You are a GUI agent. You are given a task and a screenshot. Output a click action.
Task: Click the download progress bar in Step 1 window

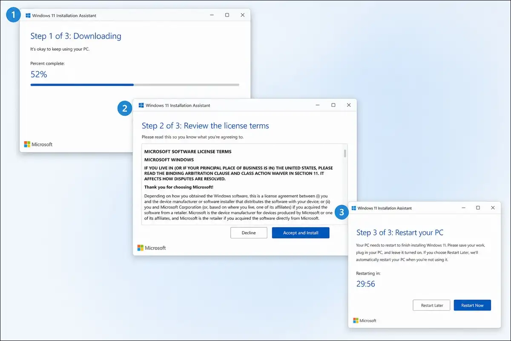coord(135,85)
